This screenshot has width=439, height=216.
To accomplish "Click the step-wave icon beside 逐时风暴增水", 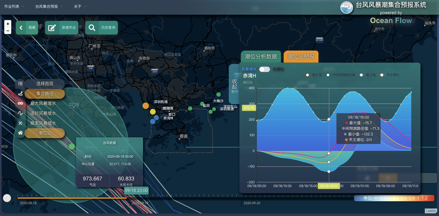I will click(x=20, y=113).
